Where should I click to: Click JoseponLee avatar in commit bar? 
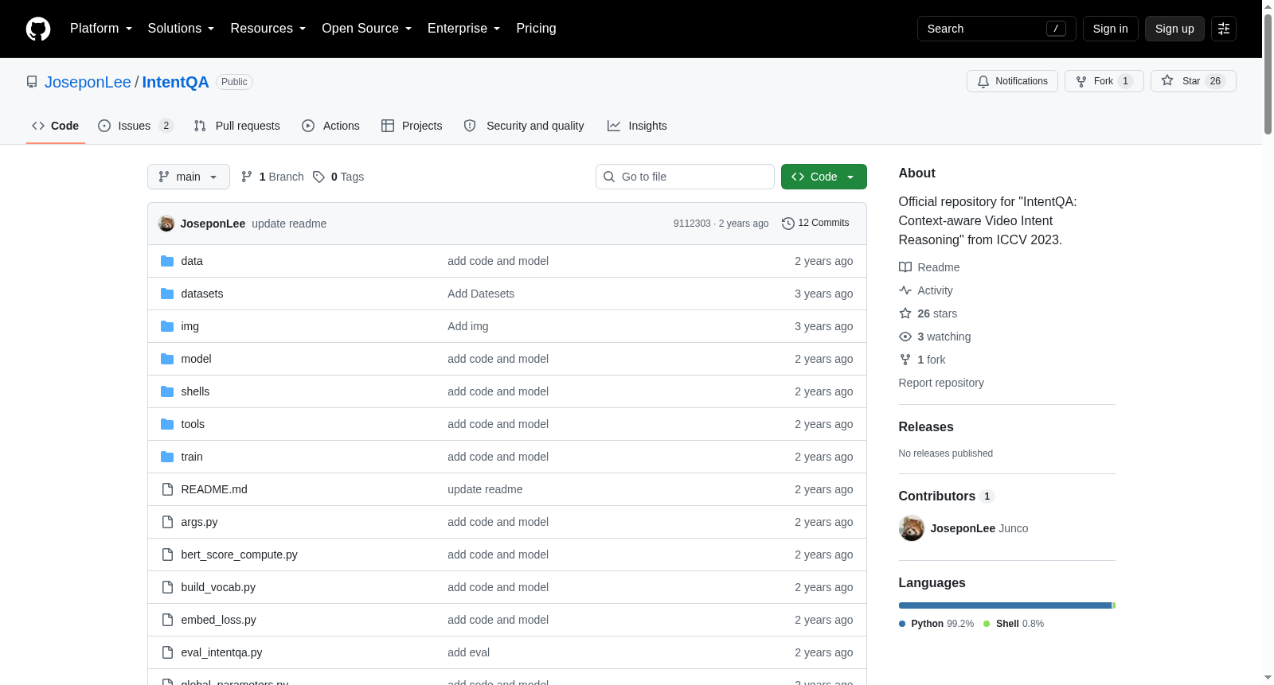click(166, 224)
